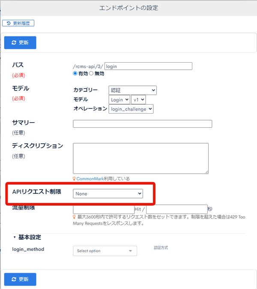Click the エンドポイントの設定 title

(x=128, y=8)
